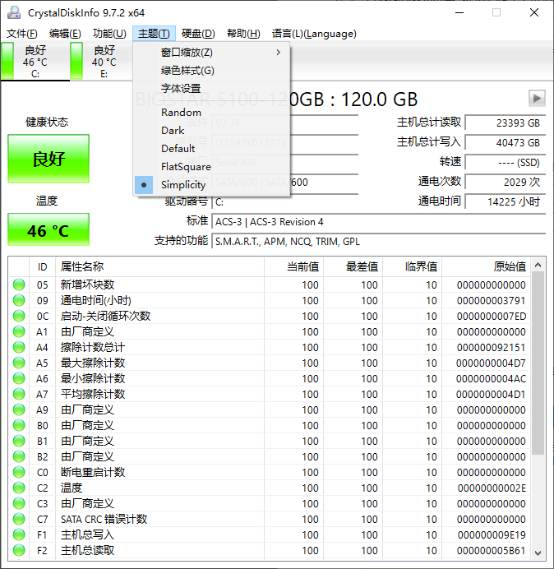
Task: Select the SATA CRC 错误计数 row
Action: (x=270, y=519)
